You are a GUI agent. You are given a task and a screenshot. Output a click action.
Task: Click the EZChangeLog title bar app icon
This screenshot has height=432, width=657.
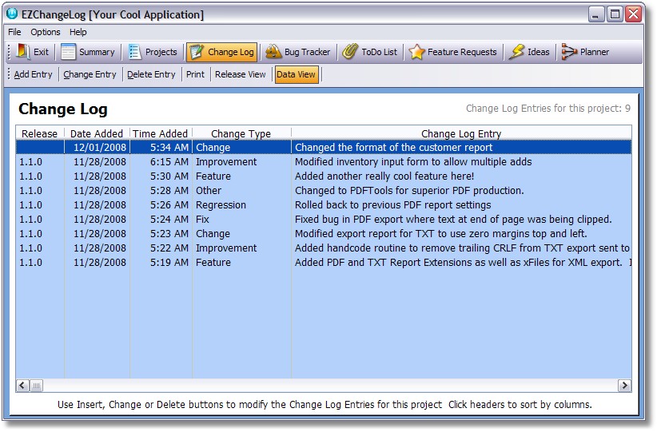[12, 14]
